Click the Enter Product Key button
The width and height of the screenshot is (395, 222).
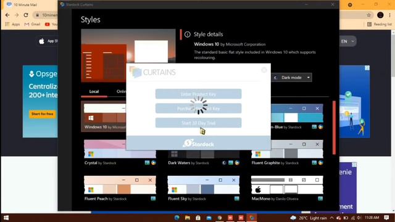point(198,94)
